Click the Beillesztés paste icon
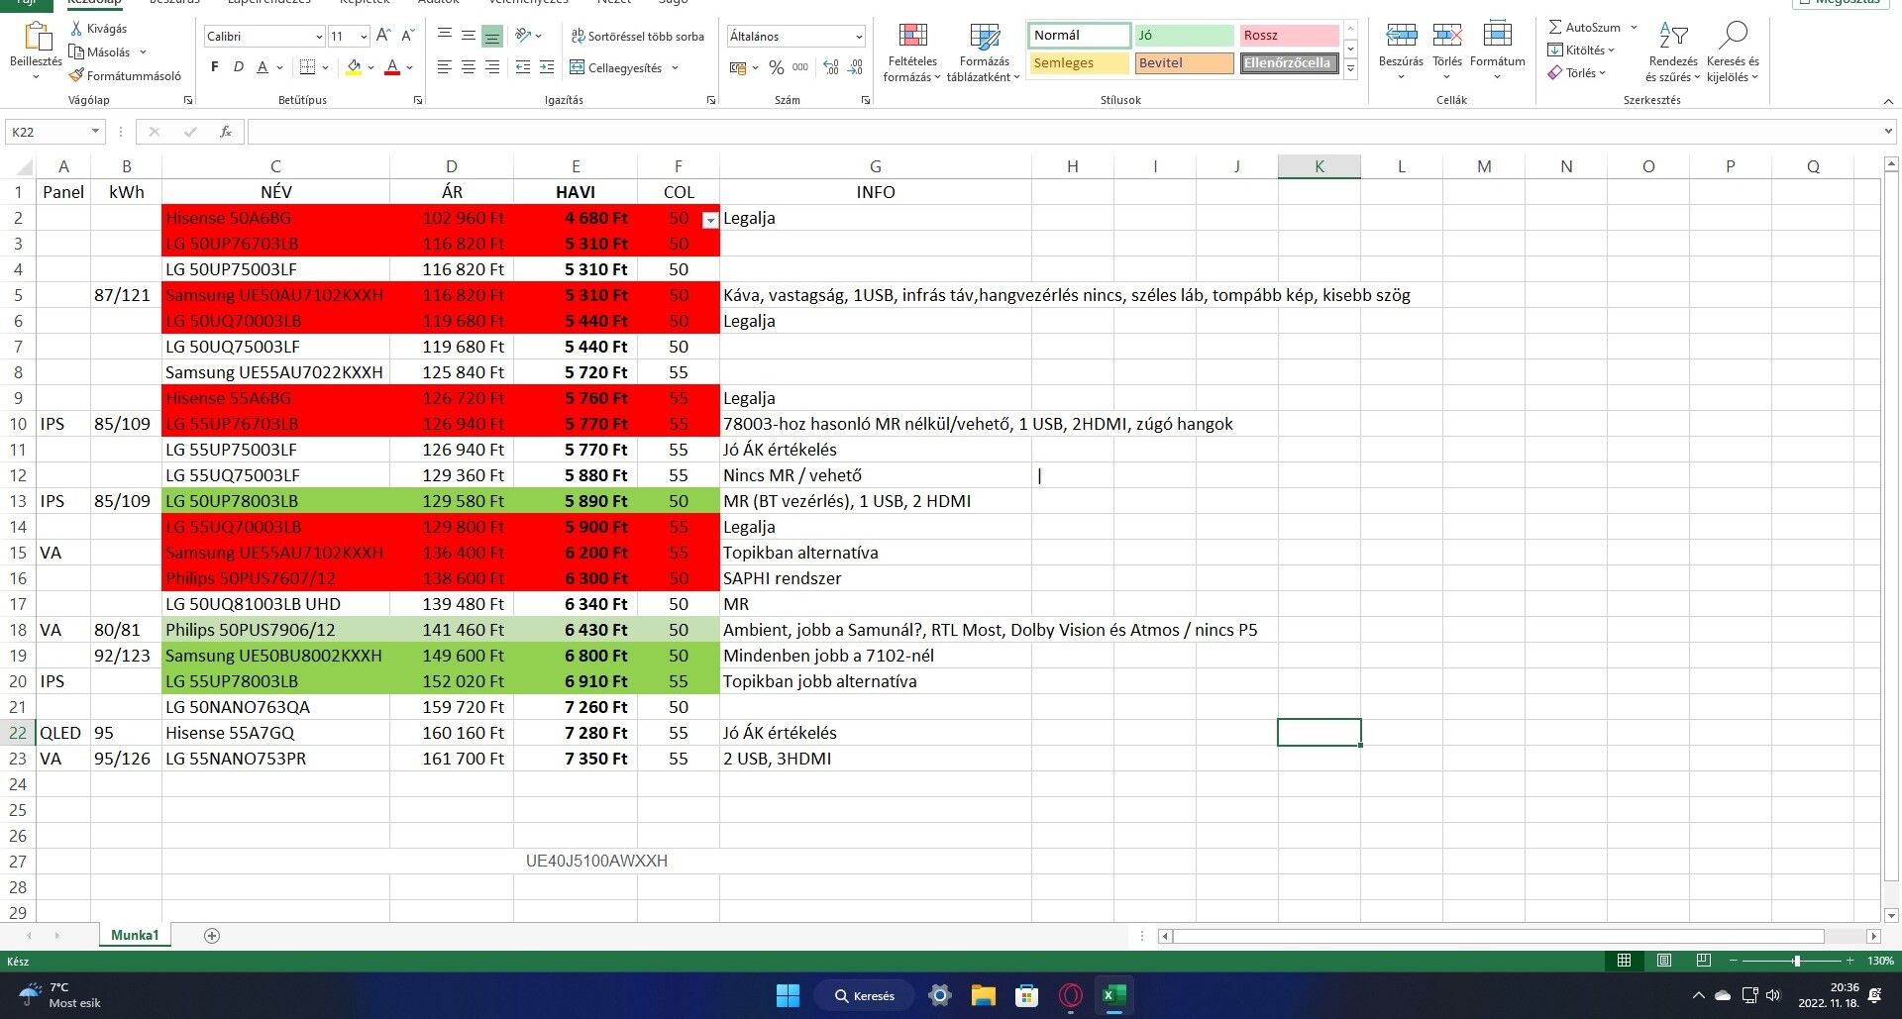The image size is (1902, 1019). (x=37, y=37)
